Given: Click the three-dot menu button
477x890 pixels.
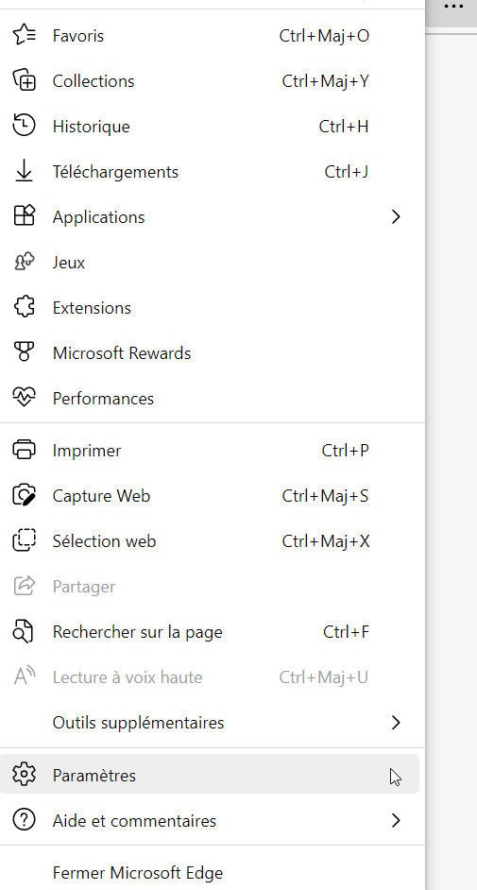Looking at the screenshot, I should (x=453, y=7).
